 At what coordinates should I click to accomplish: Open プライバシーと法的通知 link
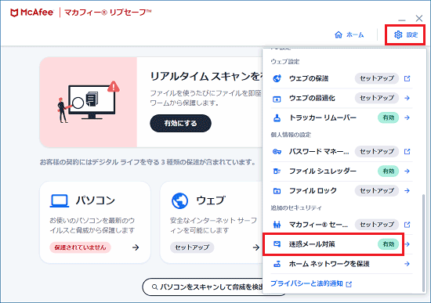pyautogui.click(x=306, y=283)
